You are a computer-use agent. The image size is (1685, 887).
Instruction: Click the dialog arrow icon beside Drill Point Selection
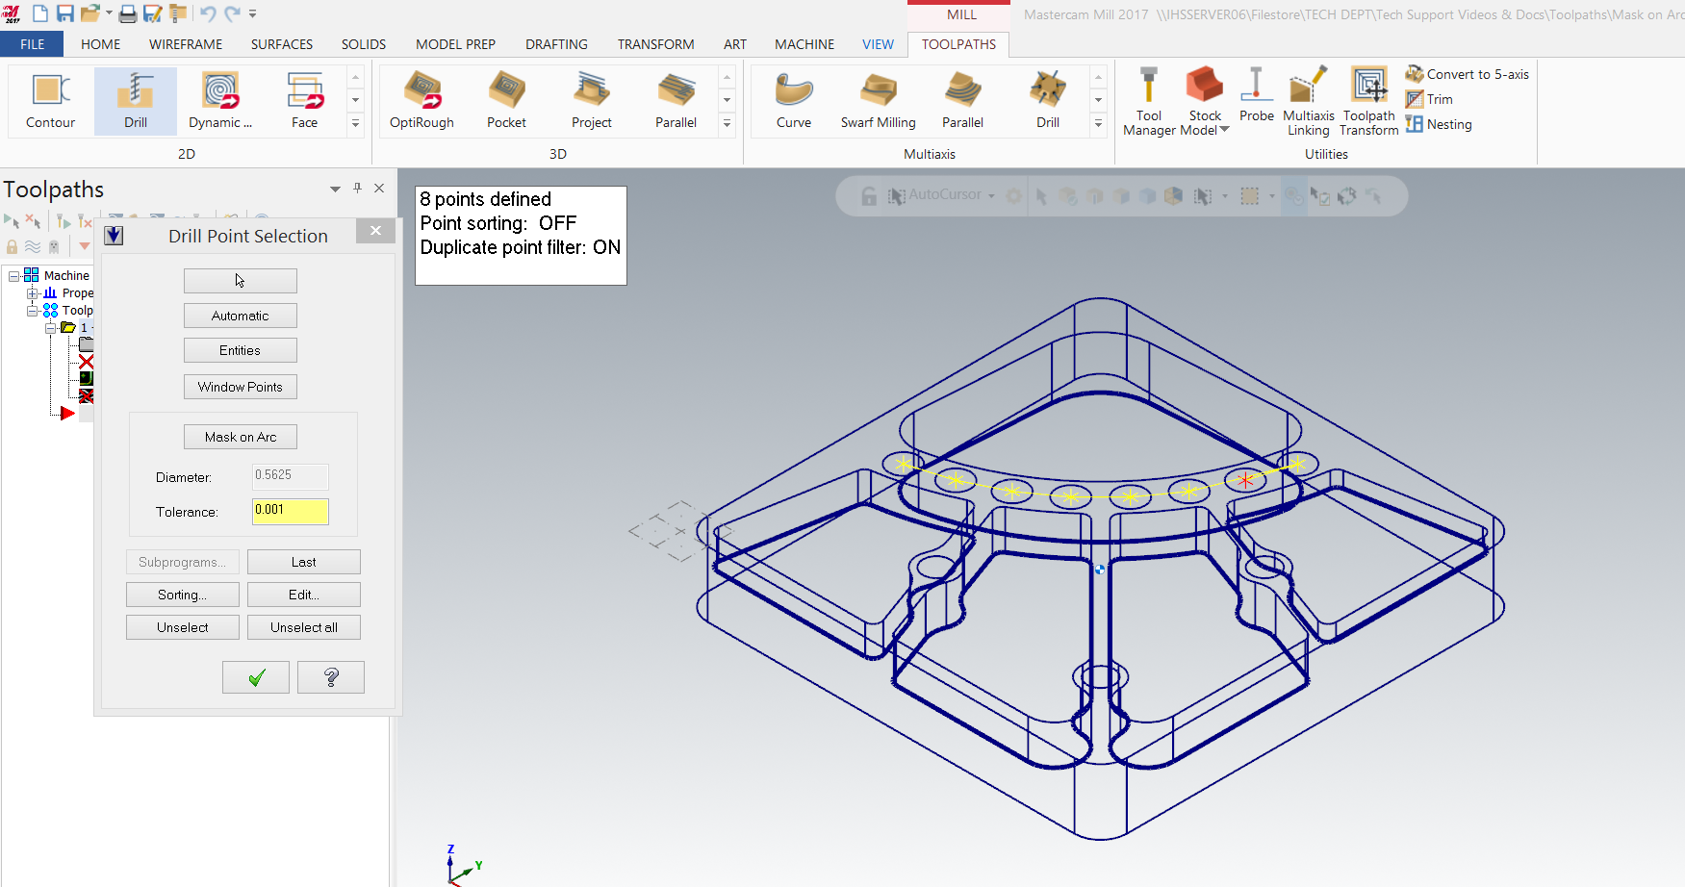(x=114, y=236)
